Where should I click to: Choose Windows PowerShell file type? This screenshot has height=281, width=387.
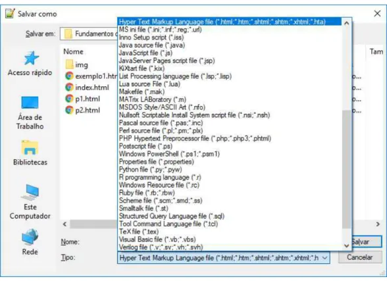230,154
